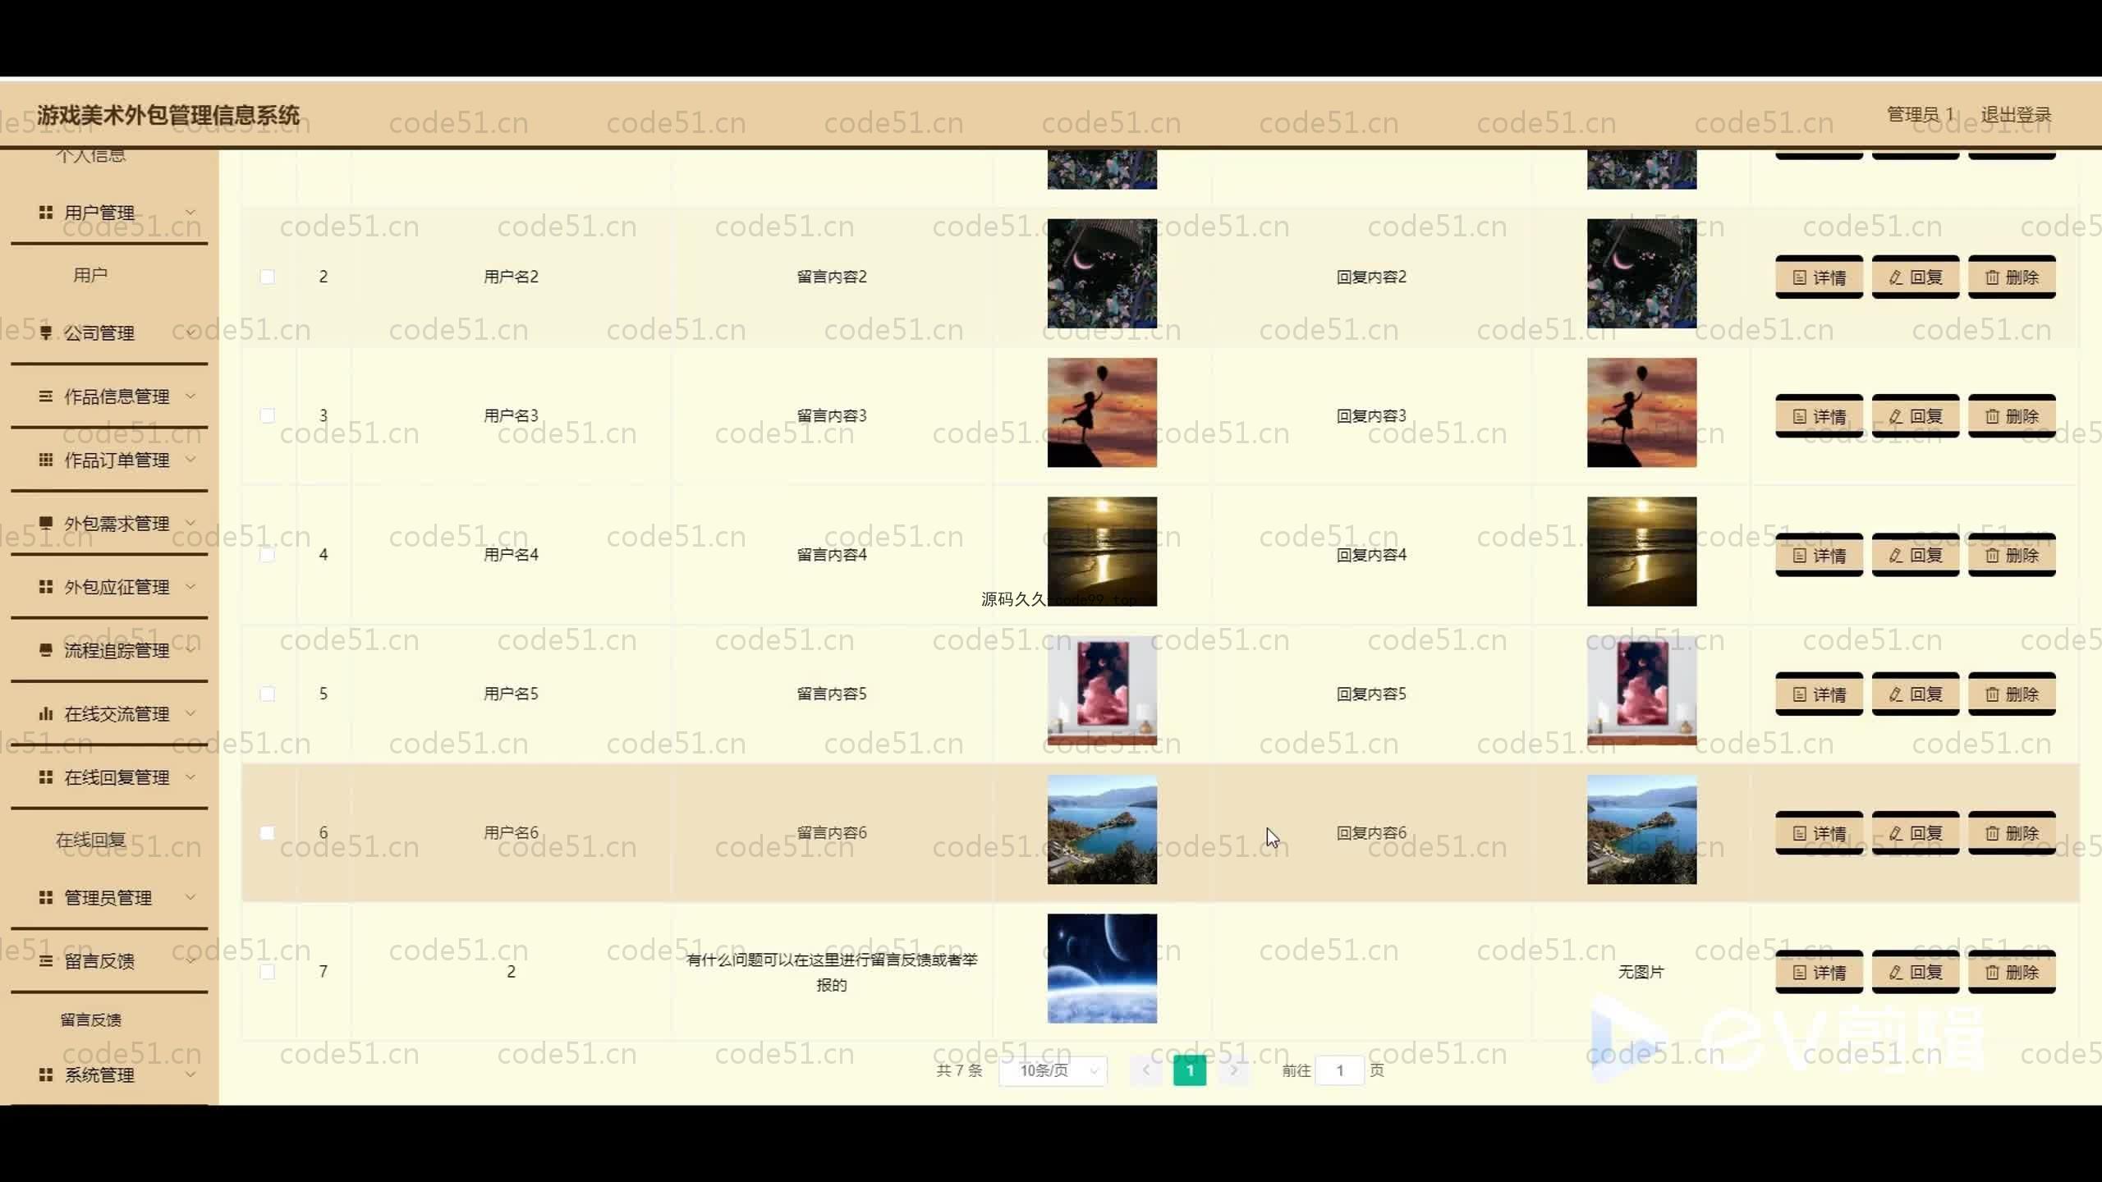
Task: Click the 管理员管理 grid icon
Action: point(46,897)
